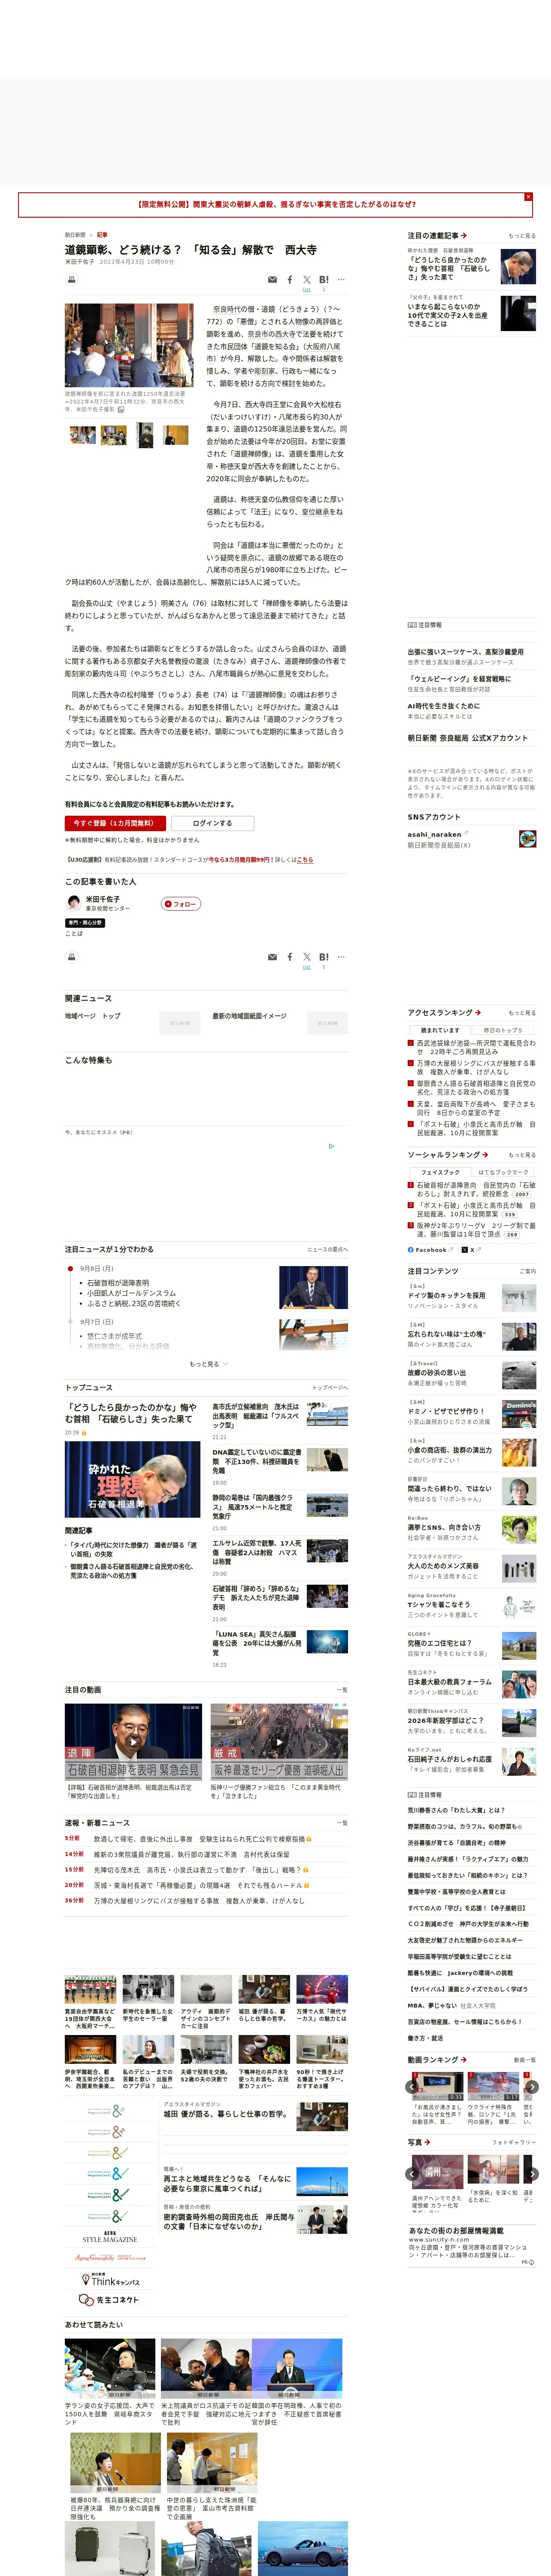Share the article by mail icon at top
Viewport: 551px width, 2576px height.
(x=272, y=280)
